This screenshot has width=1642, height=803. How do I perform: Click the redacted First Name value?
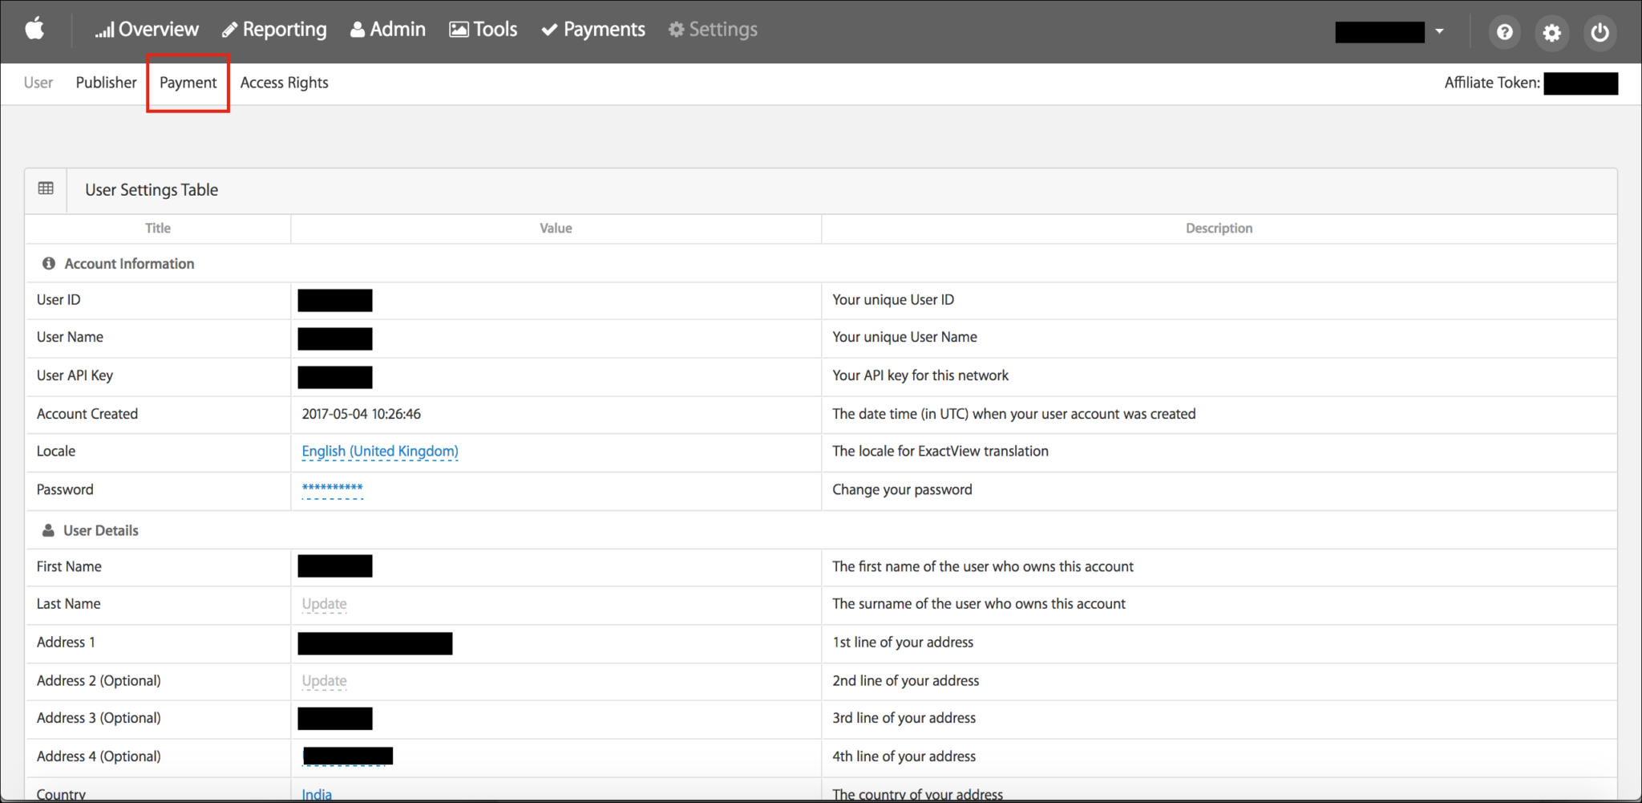pos(335,566)
